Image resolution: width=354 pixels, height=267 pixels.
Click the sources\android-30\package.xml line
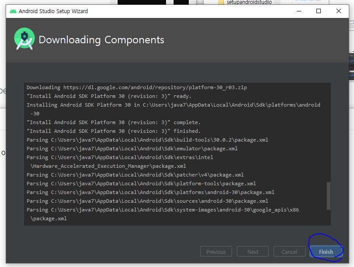147,201
